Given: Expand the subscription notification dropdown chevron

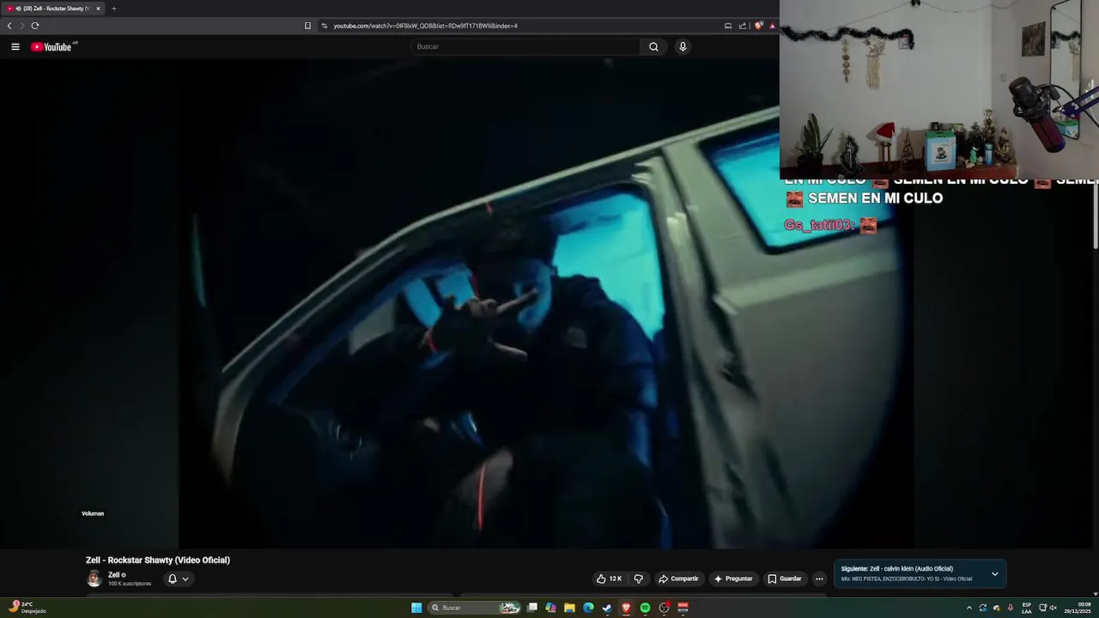Looking at the screenshot, I should tap(185, 579).
